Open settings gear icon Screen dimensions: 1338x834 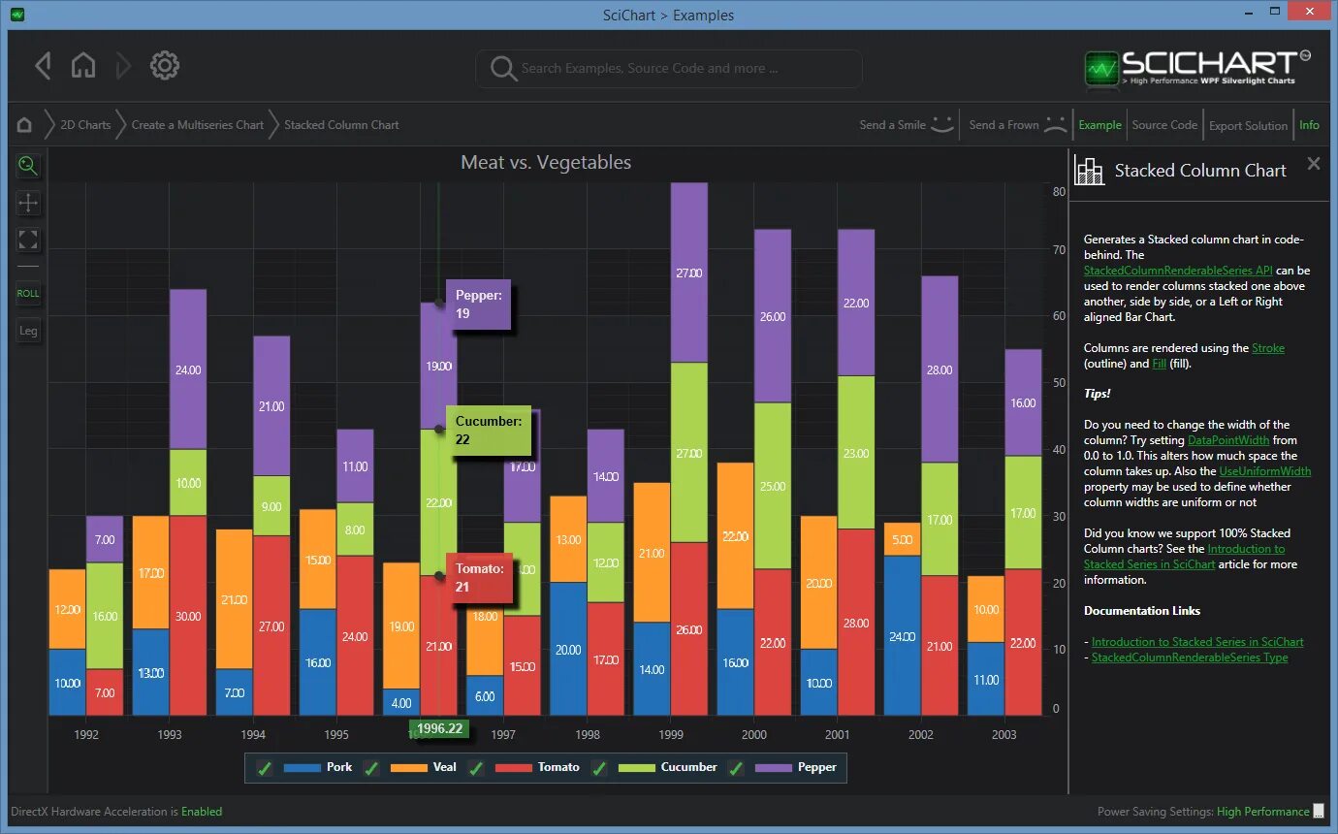(165, 66)
